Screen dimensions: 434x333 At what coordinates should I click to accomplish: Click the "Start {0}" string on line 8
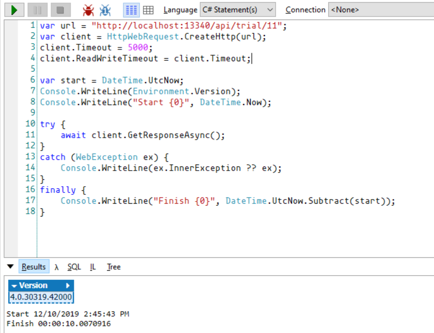[161, 103]
